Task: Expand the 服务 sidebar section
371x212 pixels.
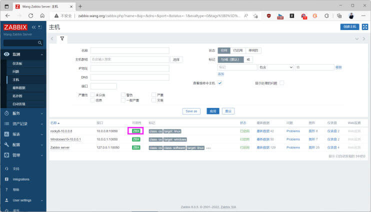Action: pos(23,113)
